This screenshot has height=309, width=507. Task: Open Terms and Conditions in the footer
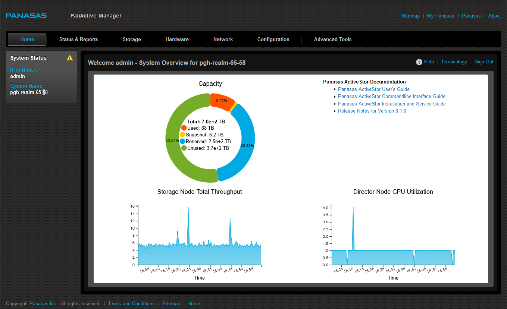(x=131, y=303)
